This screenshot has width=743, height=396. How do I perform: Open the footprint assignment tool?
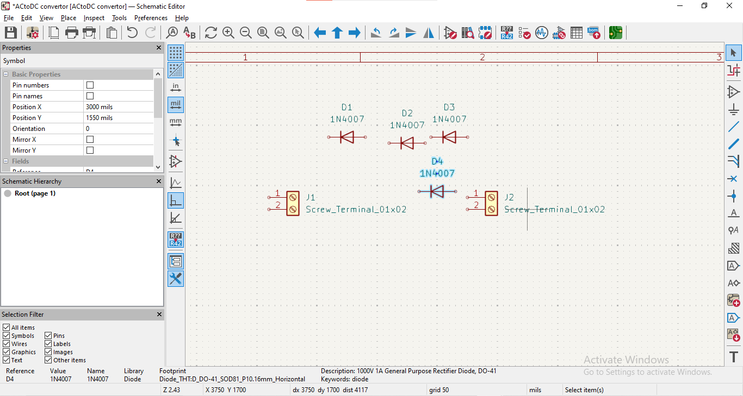(x=559, y=33)
